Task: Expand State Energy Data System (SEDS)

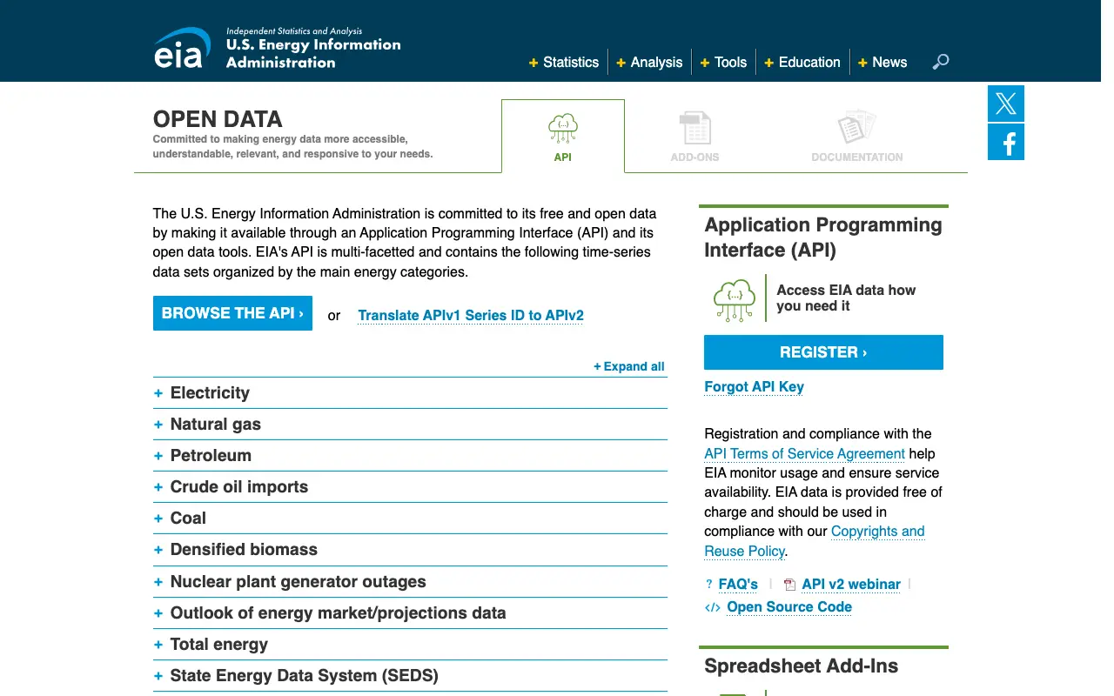Action: [410, 676]
